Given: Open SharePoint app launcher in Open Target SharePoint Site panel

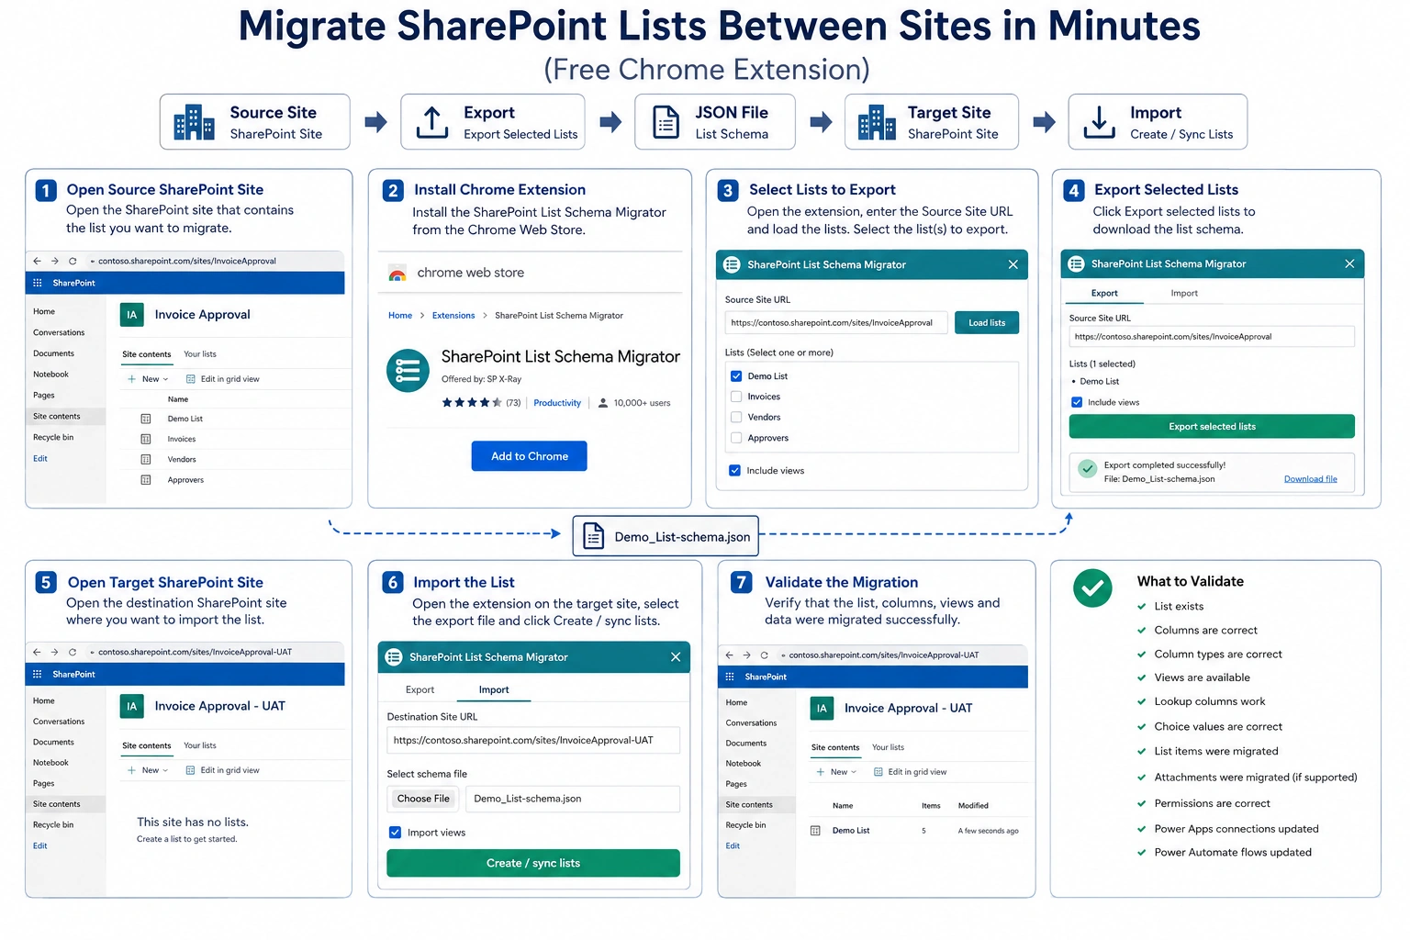Looking at the screenshot, I should pyautogui.click(x=38, y=674).
